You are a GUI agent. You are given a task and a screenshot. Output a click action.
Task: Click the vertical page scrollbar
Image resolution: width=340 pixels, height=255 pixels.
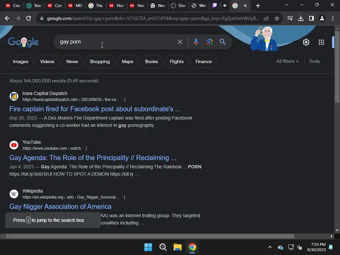tap(337, 67)
